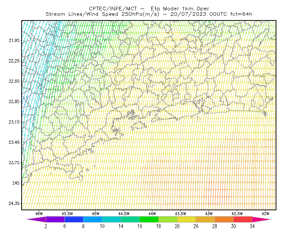This screenshot has width=298, height=230.
Task: Click the longitude label 44.5W
Action: (x=124, y=214)
